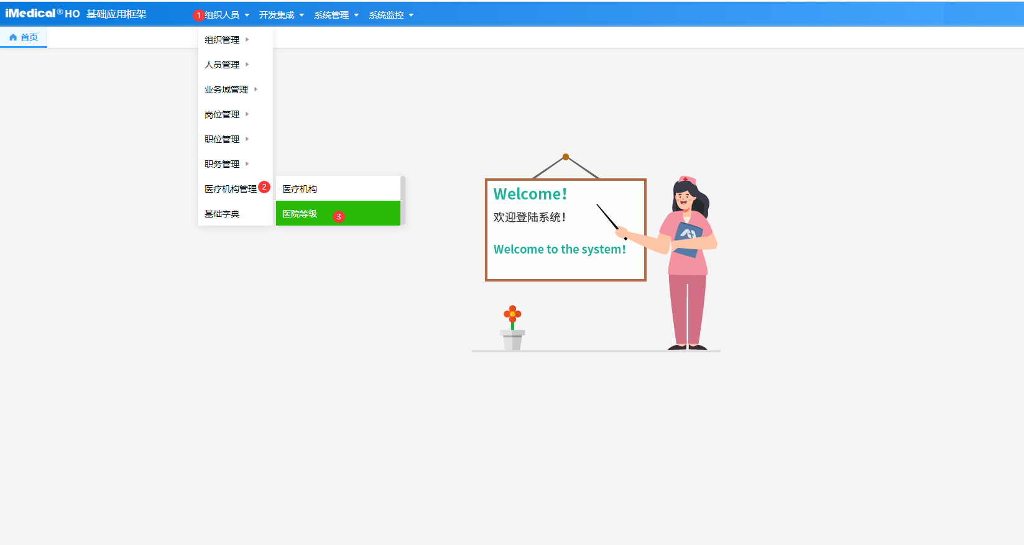Click the submenu's vertical scrollbar
1024x545 pixels.
(x=403, y=200)
